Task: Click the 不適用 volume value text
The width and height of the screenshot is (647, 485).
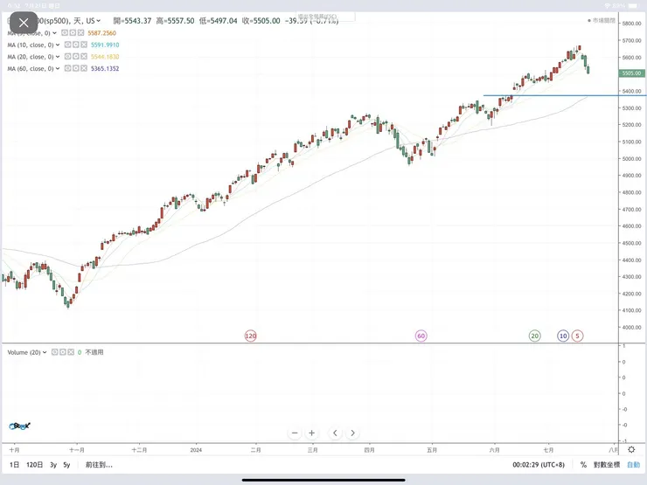Action: (94, 352)
